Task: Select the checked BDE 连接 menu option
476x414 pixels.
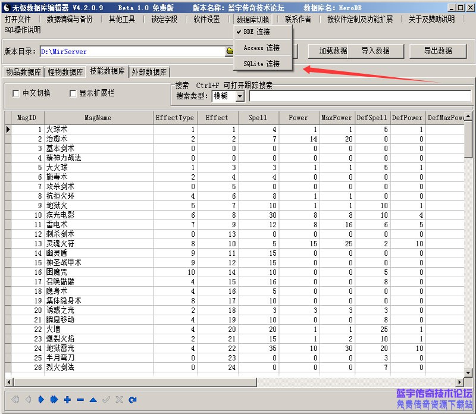Action: 256,32
